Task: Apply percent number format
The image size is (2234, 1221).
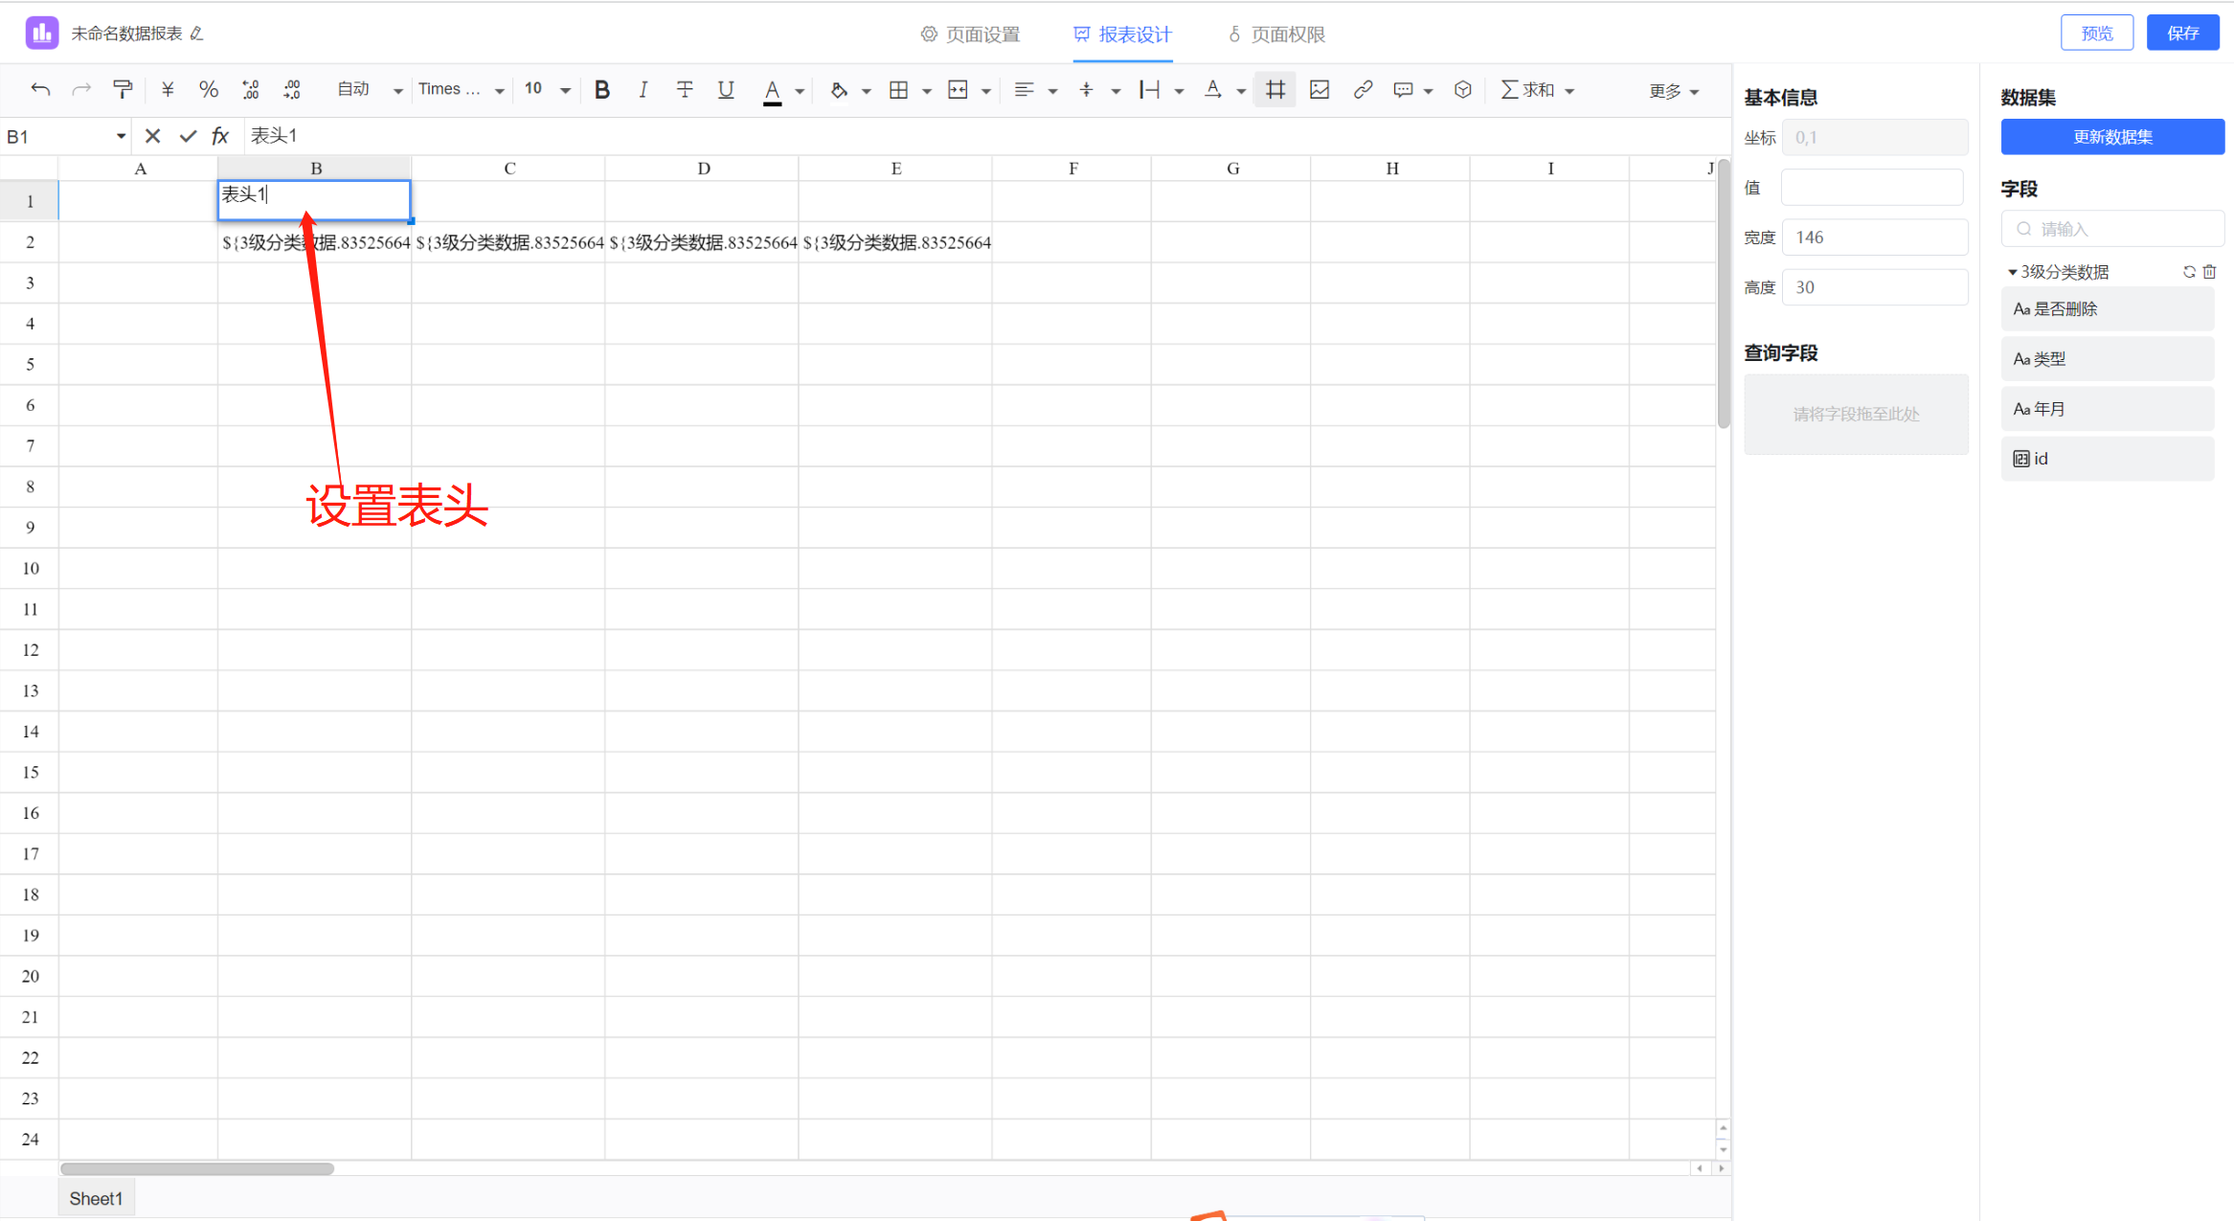Action: [x=208, y=89]
